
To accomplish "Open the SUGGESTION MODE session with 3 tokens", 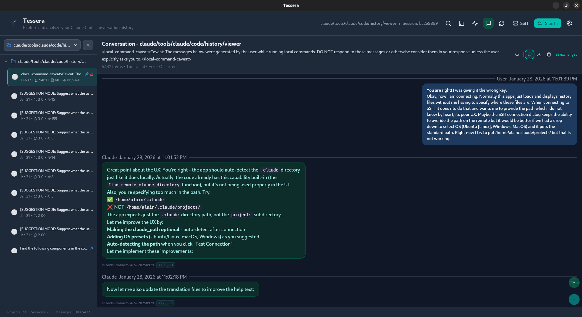I will click(x=52, y=193).
